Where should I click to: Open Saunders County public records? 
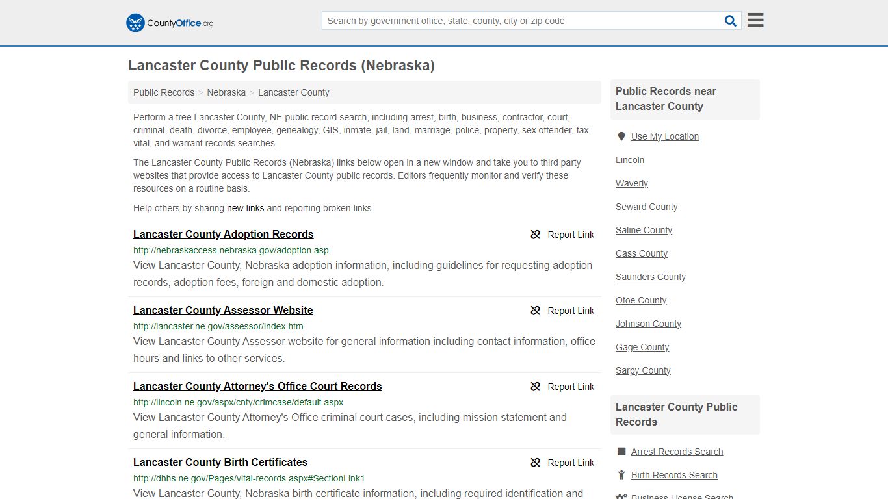(651, 277)
